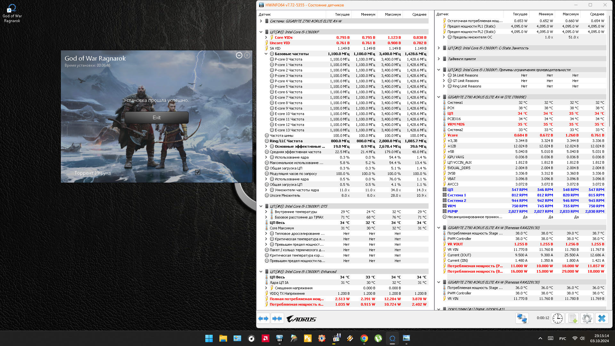Collapse the Базовые частоты tree group
This screenshot has height=346, width=615.
(266, 54)
